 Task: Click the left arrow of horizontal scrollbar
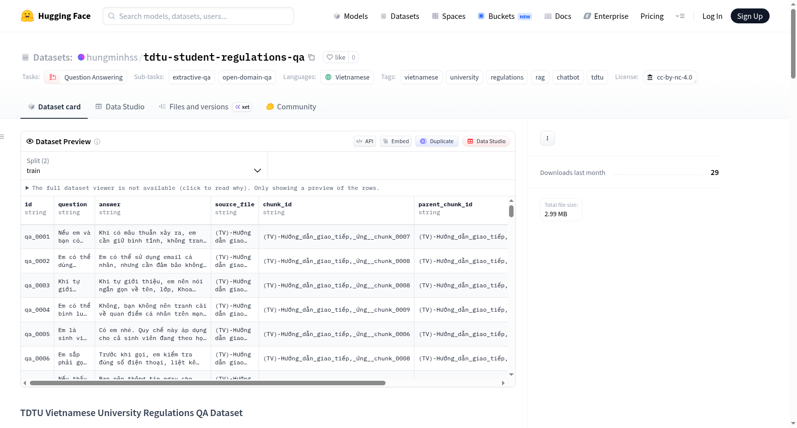coord(25,383)
